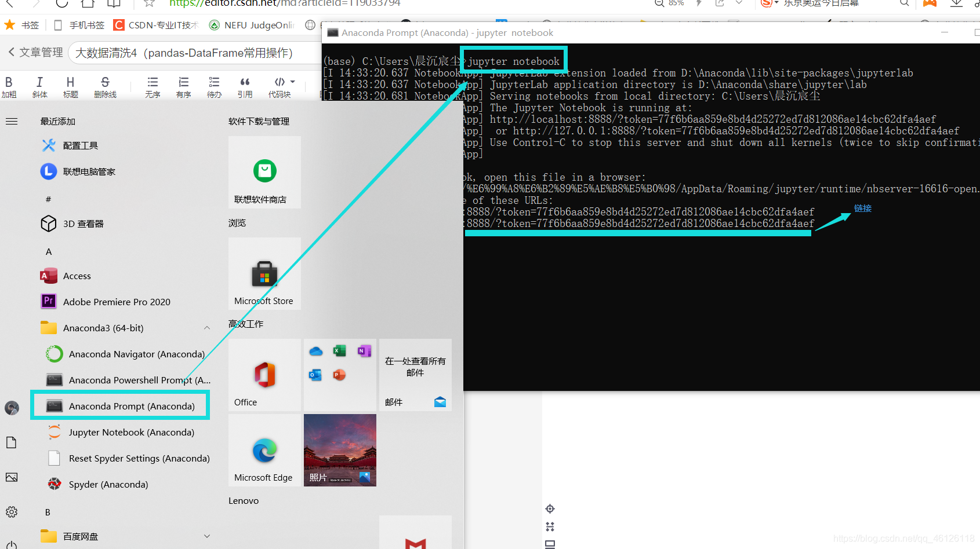Go back to 文章管理

click(35, 53)
